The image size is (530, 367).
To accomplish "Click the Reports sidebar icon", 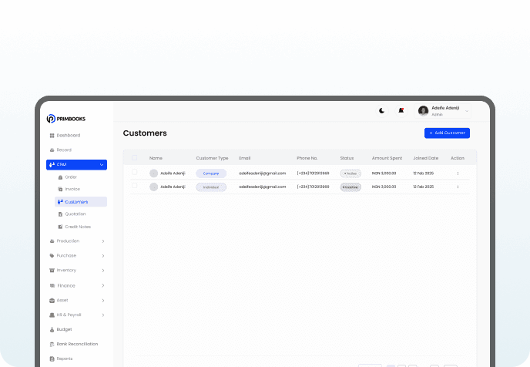I will pos(52,359).
